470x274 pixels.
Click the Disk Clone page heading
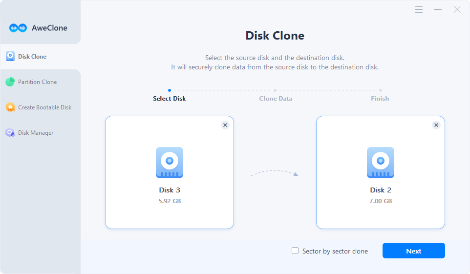275,36
